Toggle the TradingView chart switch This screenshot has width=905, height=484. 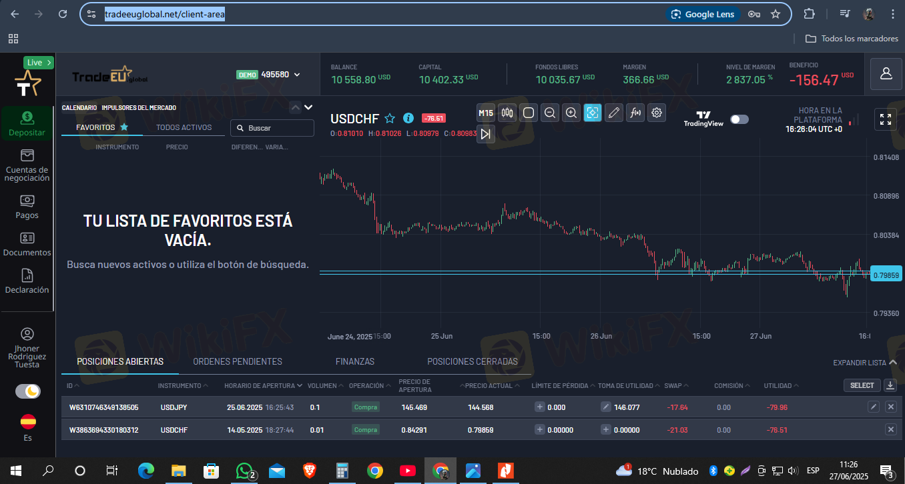click(739, 119)
